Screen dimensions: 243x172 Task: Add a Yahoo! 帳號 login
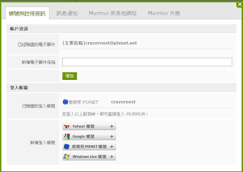tap(89, 126)
